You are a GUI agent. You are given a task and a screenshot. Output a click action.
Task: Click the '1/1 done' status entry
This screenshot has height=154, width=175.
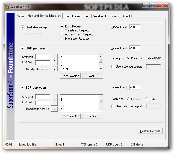pos(137,145)
